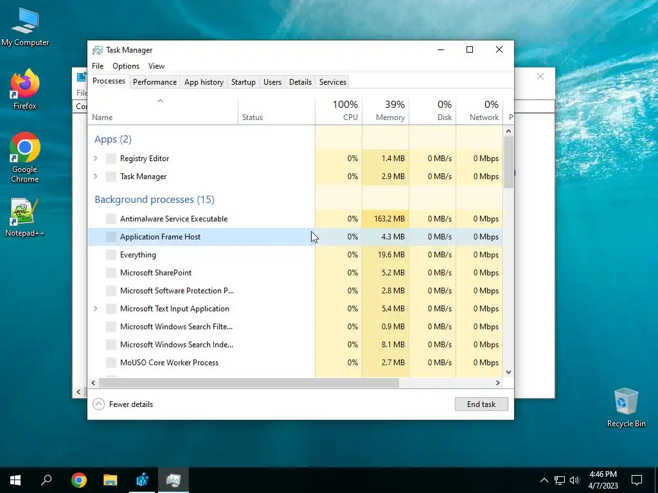Open the Recycle Bin on desktop

pos(626,408)
